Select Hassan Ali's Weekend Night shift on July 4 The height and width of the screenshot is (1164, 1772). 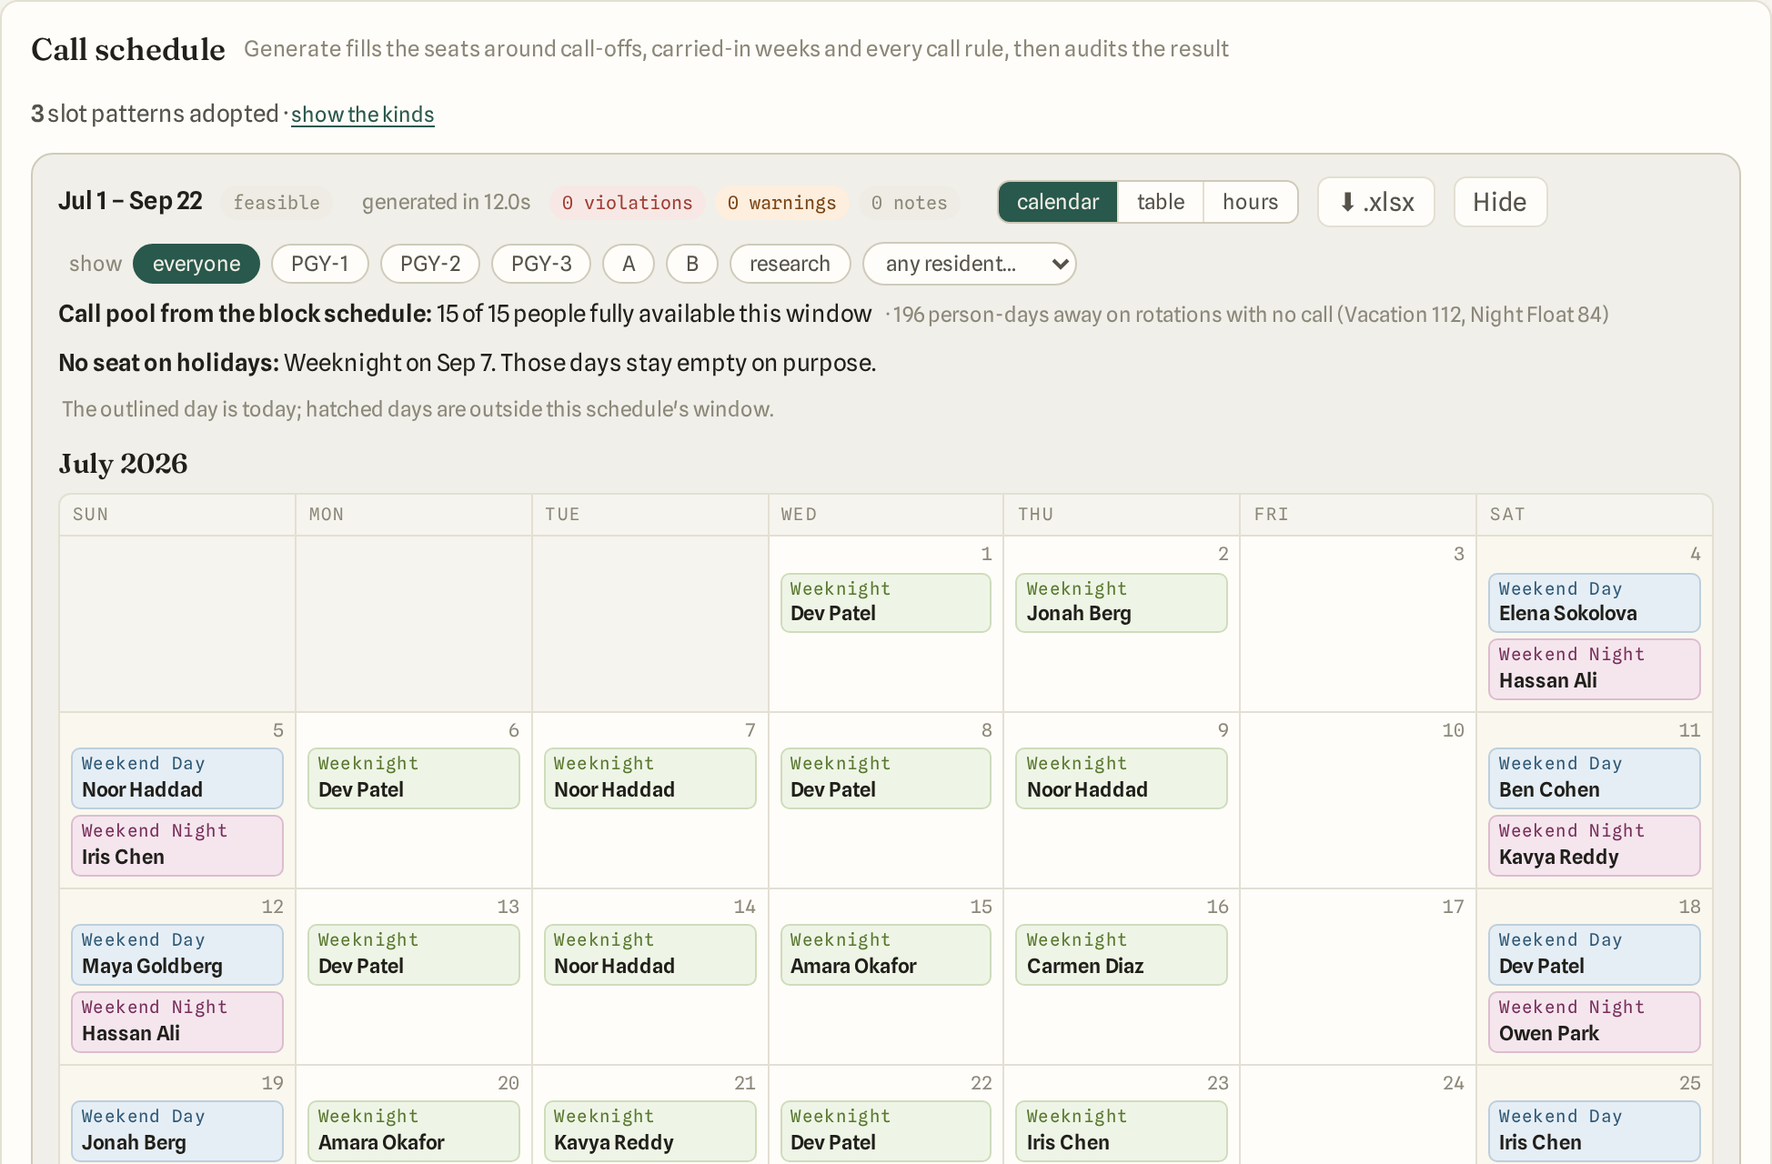pyautogui.click(x=1595, y=669)
